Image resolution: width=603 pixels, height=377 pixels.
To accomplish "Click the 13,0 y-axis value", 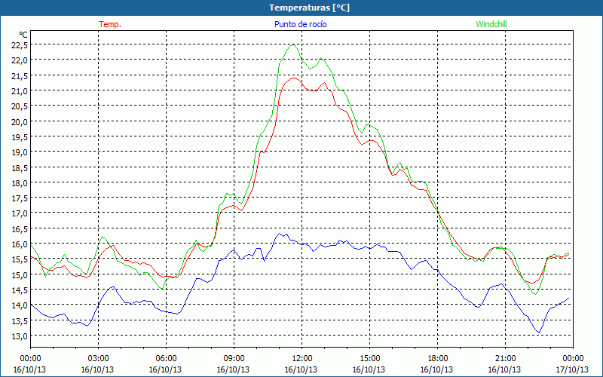I will coord(20,336).
